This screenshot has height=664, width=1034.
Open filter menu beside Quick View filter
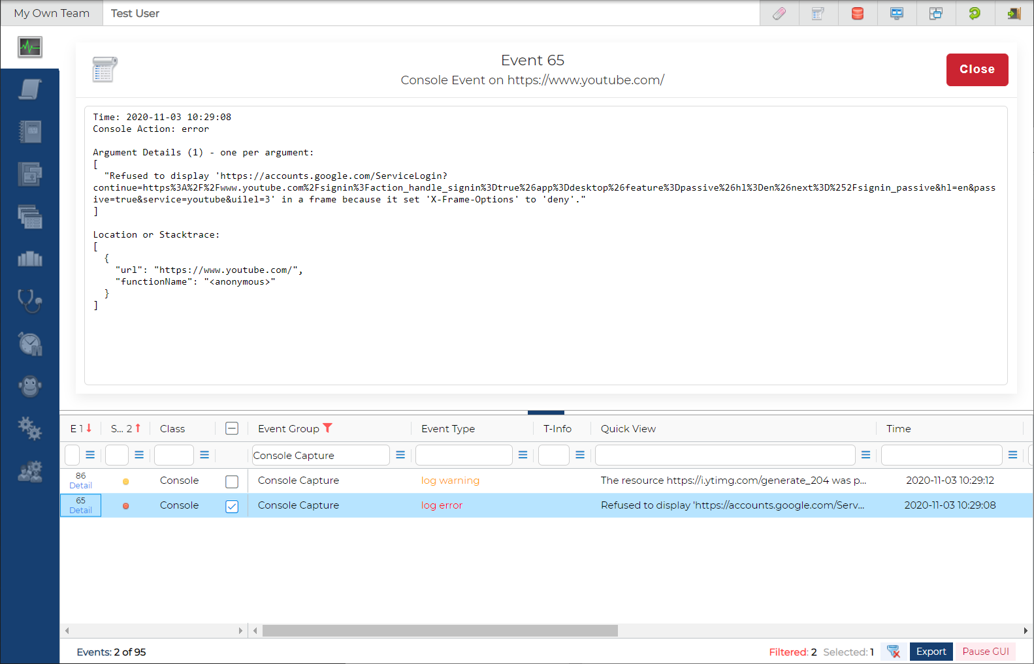[865, 454]
